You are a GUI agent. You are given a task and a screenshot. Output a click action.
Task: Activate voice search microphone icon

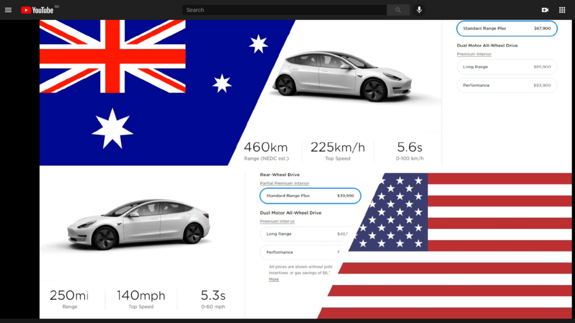[419, 10]
